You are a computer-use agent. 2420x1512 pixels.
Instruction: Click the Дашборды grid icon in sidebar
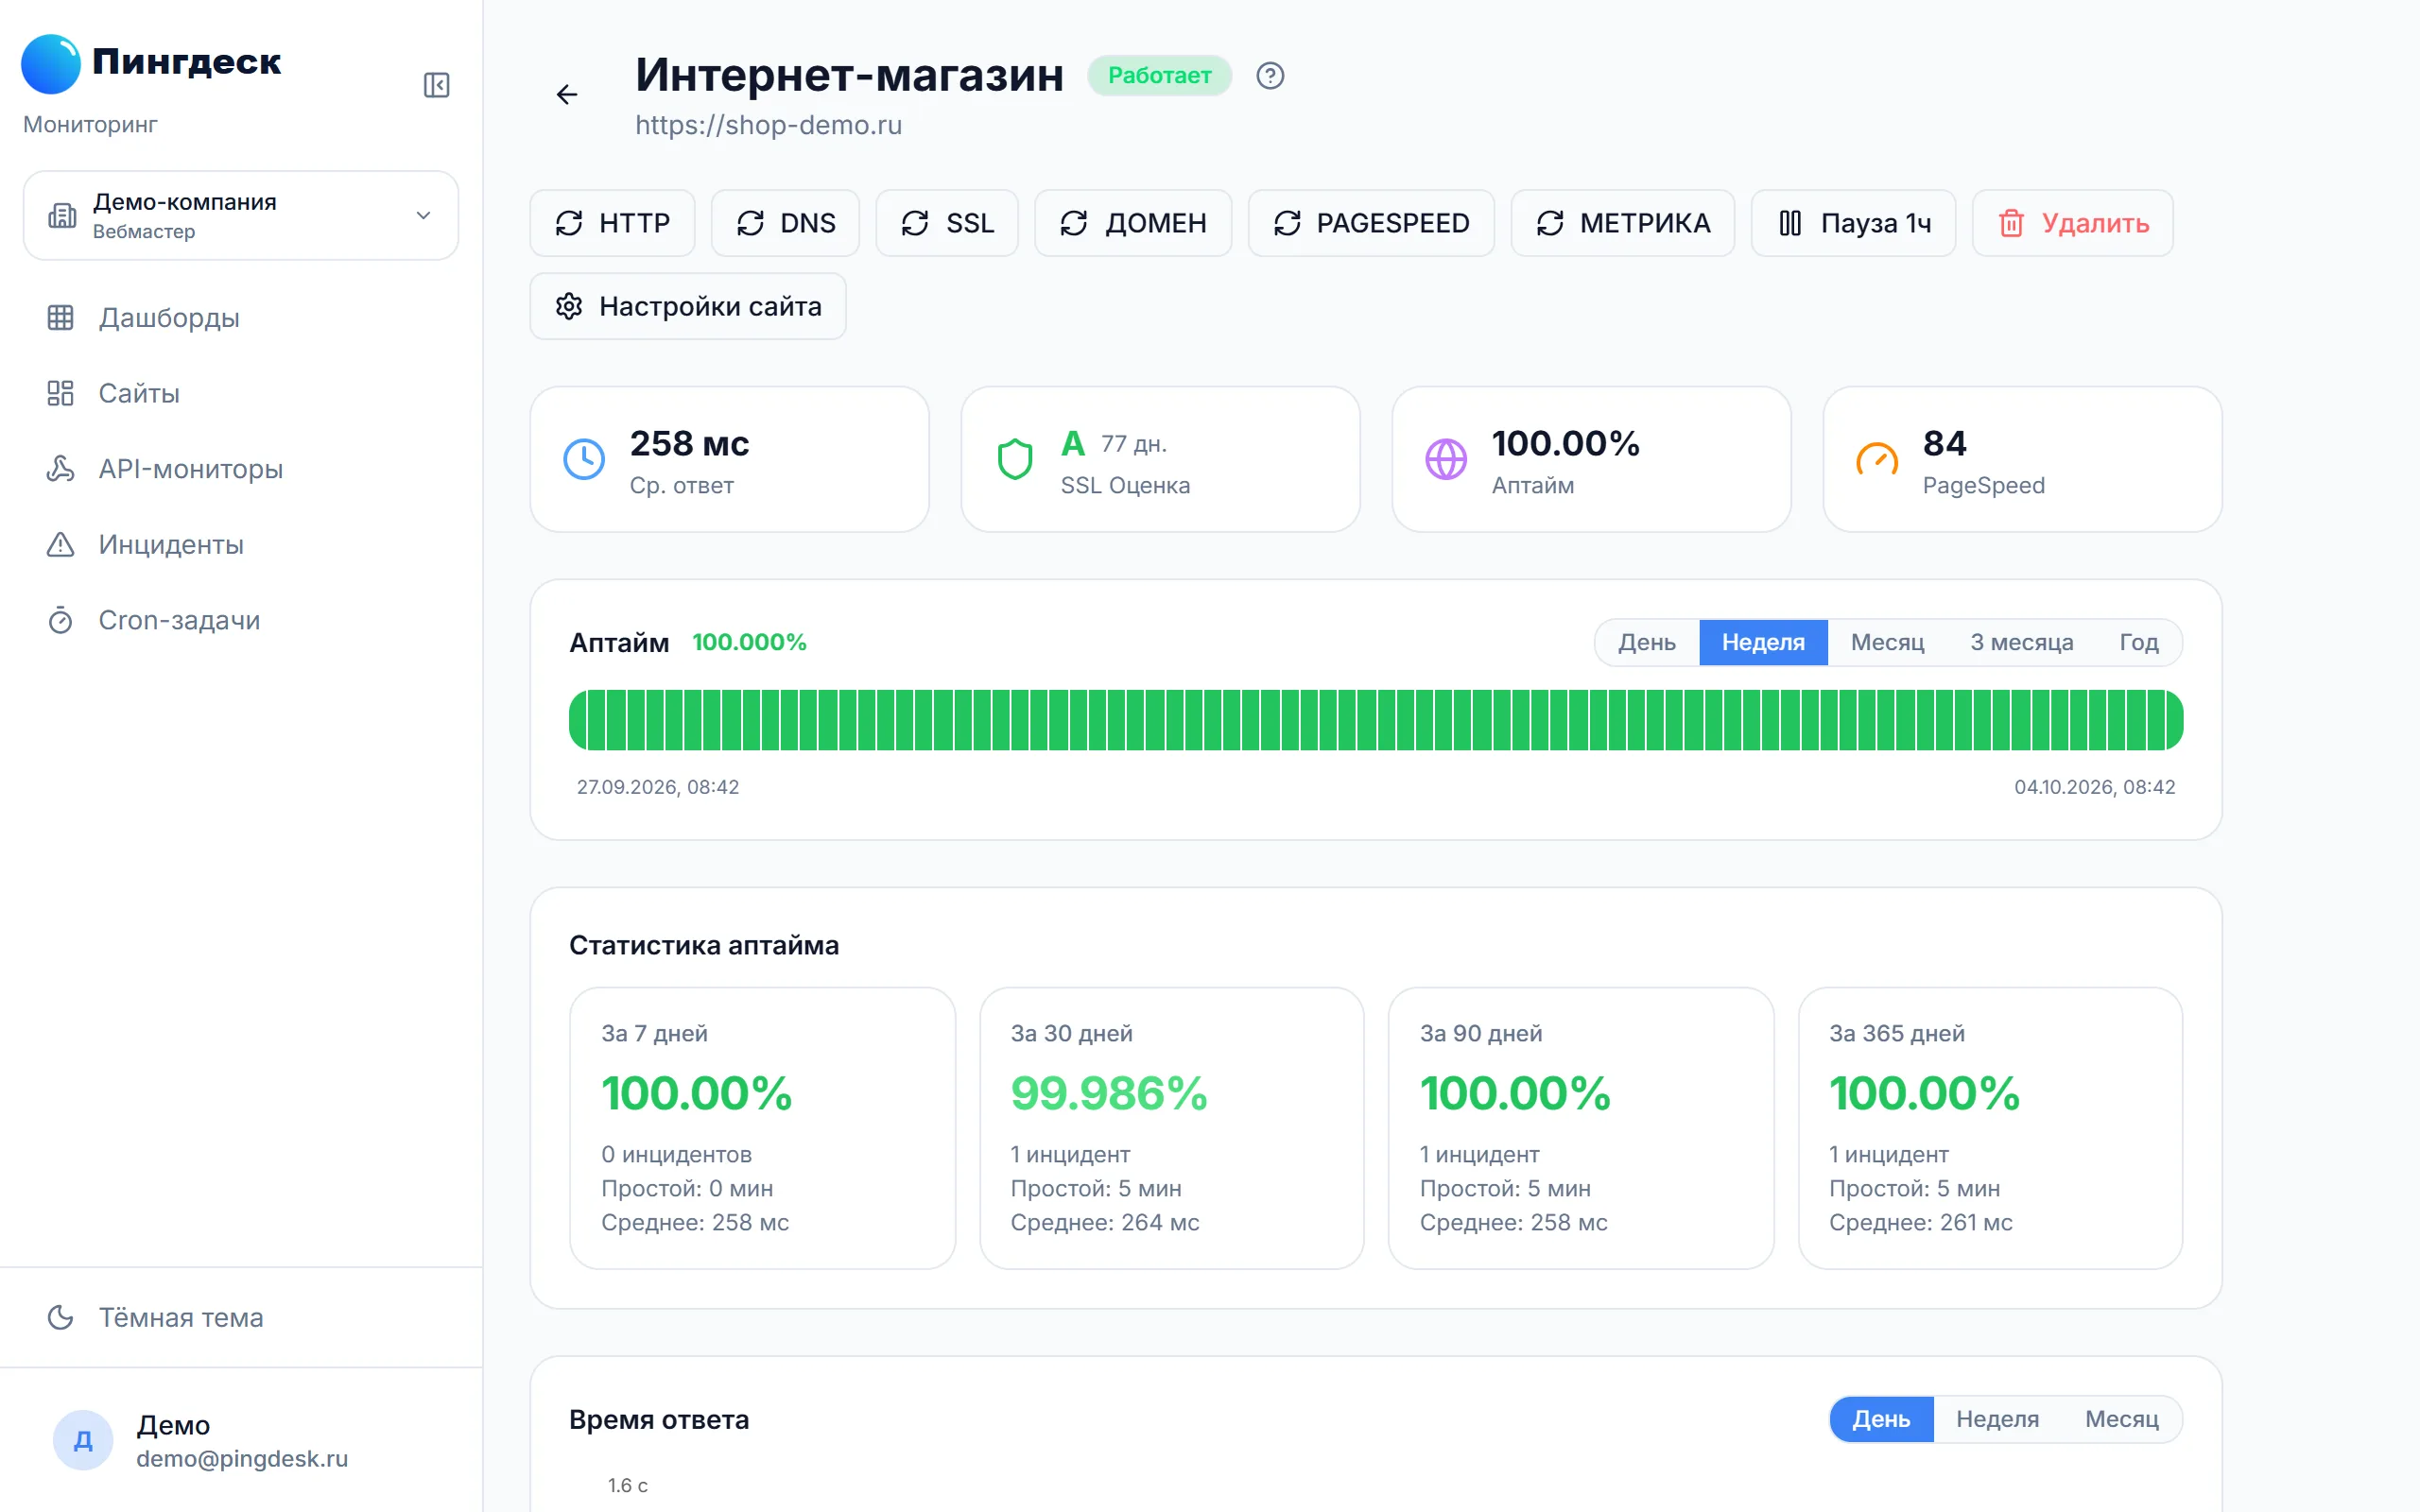coord(60,318)
